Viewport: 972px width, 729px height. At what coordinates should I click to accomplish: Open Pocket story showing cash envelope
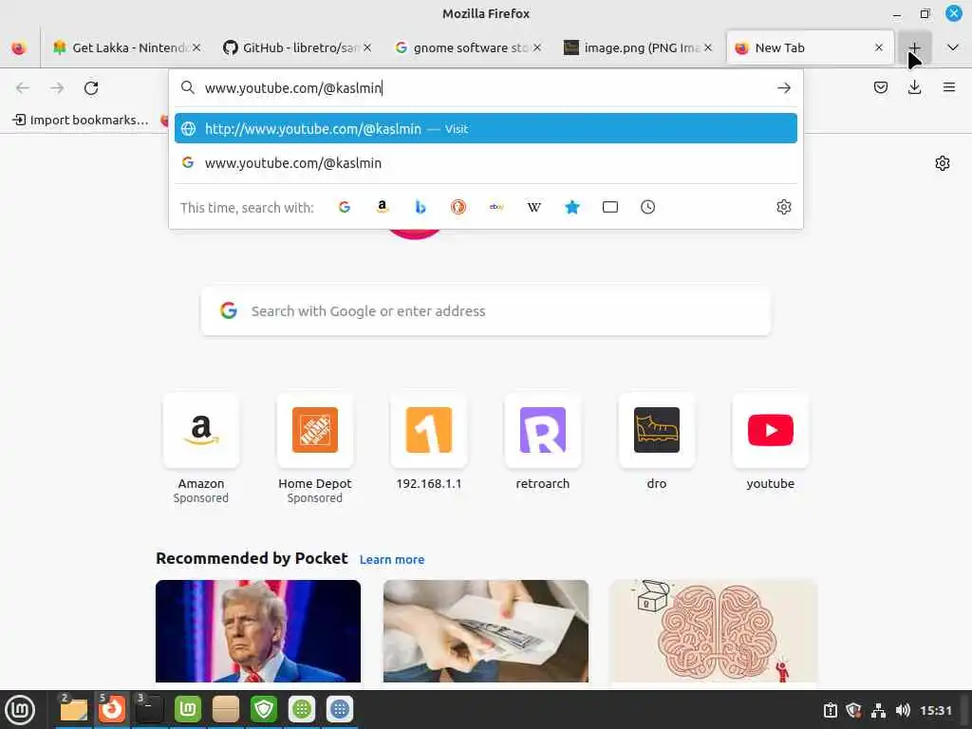(x=485, y=631)
